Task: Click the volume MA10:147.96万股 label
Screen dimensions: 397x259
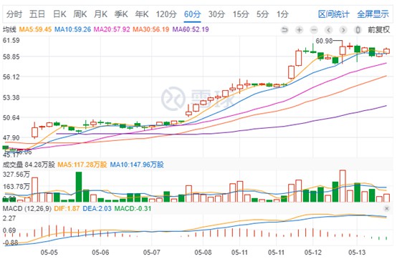Action: pos(137,165)
